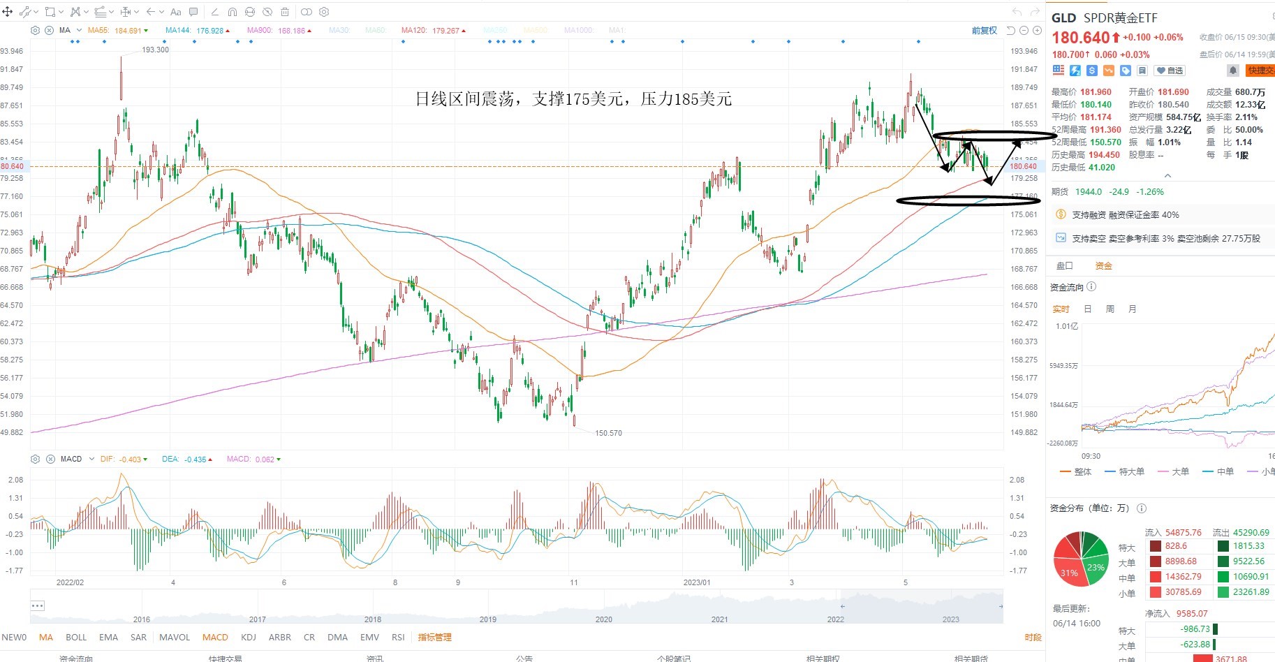This screenshot has height=662, width=1275.
Task: Switch to the 资金 tab
Action: (1103, 265)
